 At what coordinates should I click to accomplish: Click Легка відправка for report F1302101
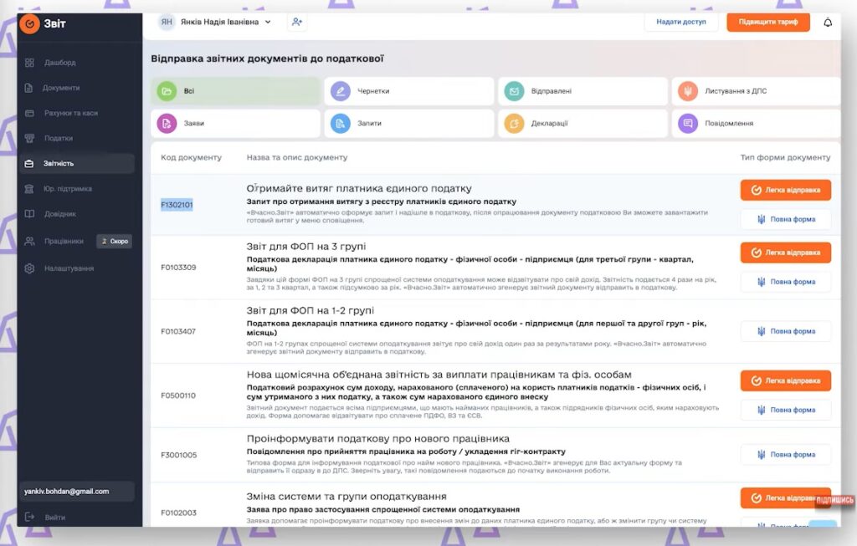pos(784,190)
